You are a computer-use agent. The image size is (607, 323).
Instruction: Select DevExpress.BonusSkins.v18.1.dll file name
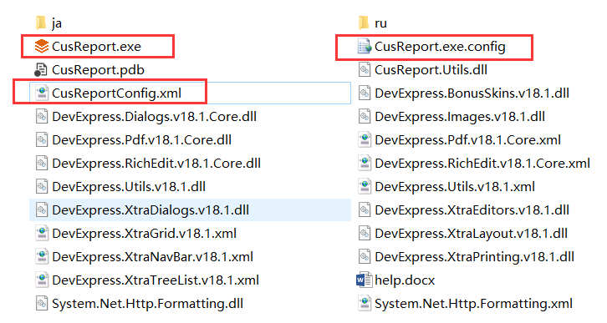[472, 93]
